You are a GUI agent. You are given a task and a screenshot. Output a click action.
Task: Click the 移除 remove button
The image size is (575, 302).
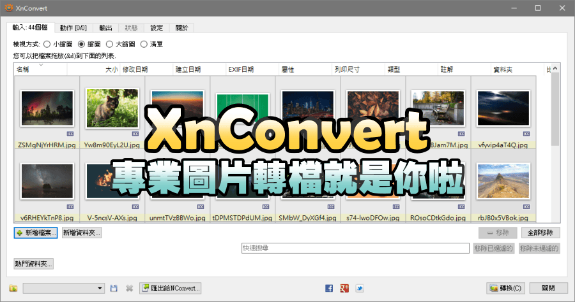(498, 233)
